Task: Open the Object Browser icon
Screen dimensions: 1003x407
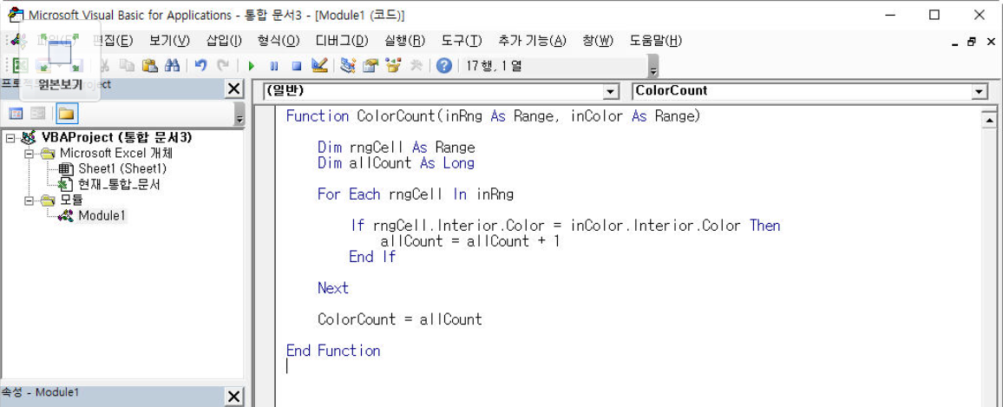Action: 393,65
